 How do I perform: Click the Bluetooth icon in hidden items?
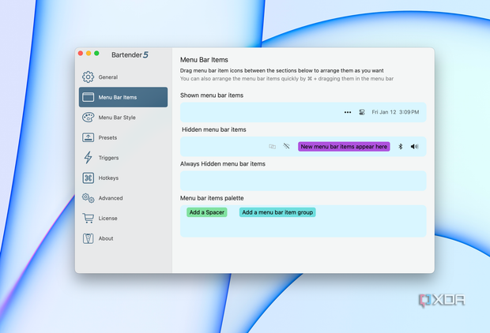[x=401, y=146]
